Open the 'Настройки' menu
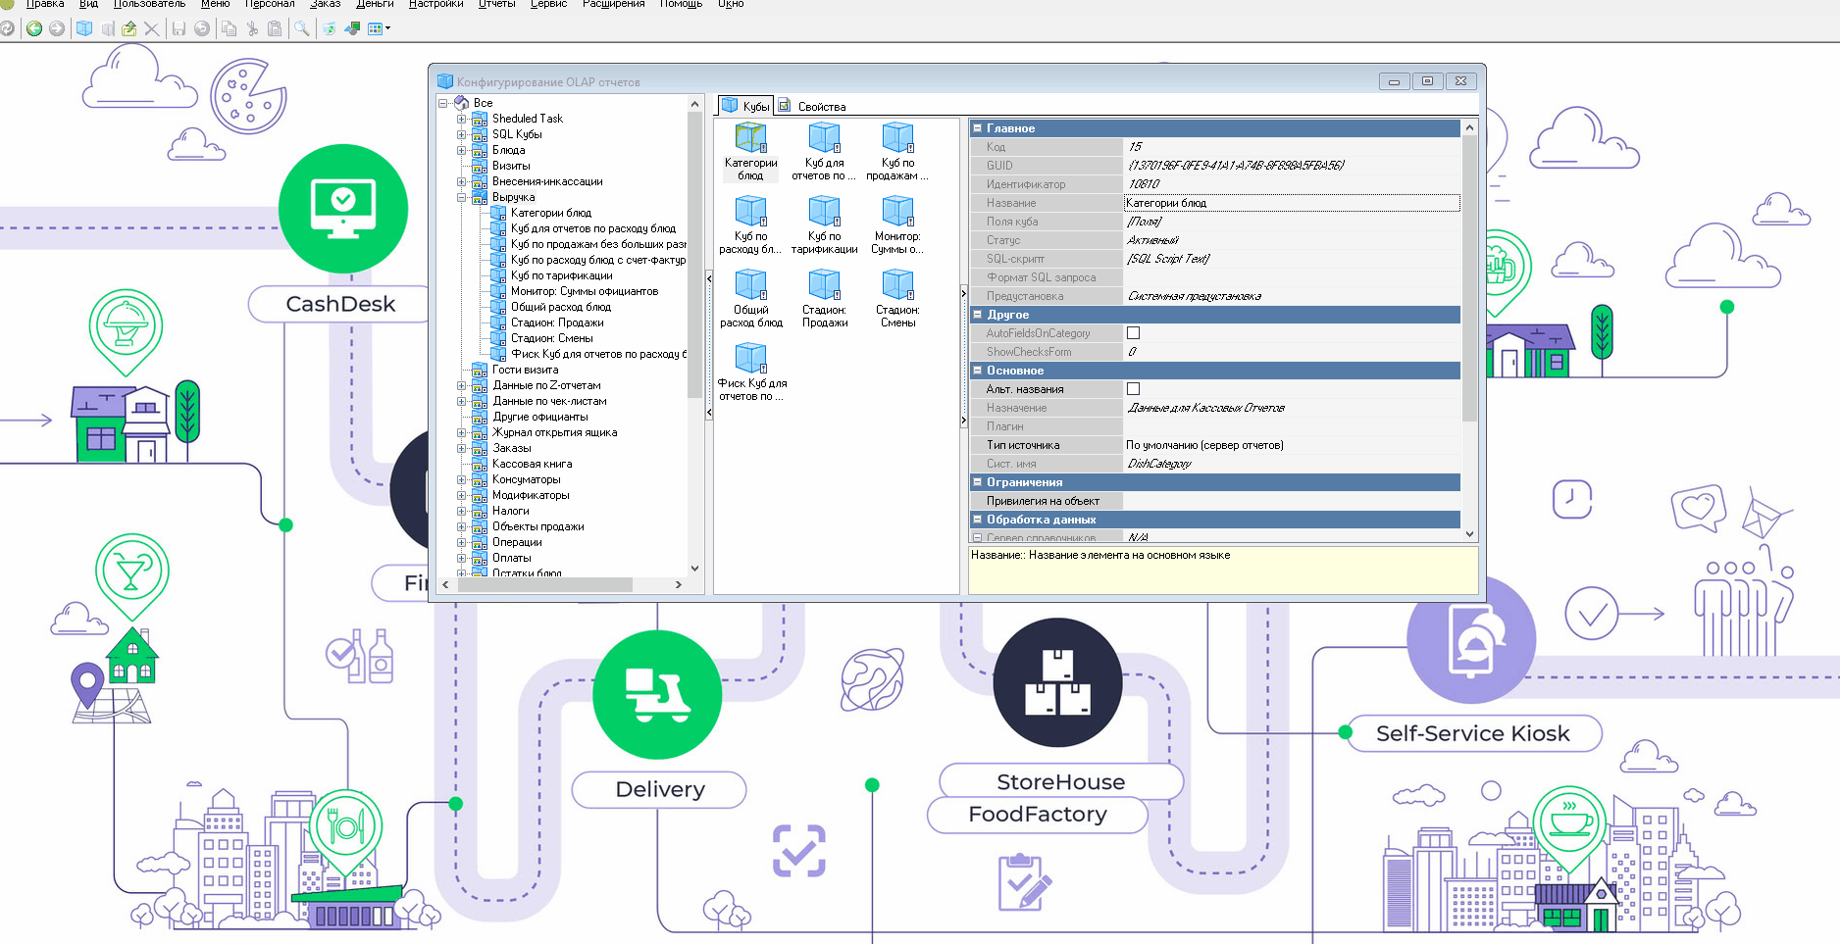The image size is (1840, 944). (435, 4)
